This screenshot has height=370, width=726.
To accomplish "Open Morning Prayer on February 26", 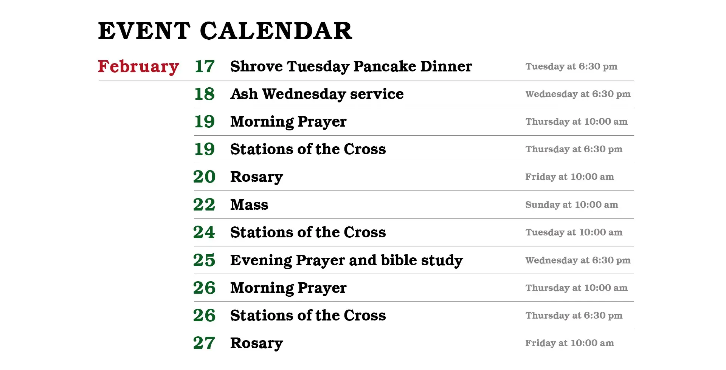I will point(288,288).
